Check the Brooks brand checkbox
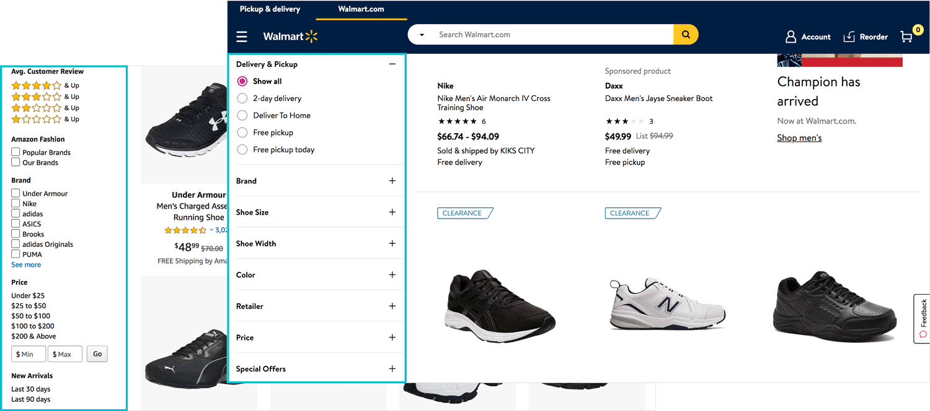Screen dimensions: 930x411 (x=15, y=234)
